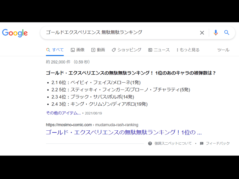
Task: Click the question mark icon about snippets
Action: pos(150,143)
